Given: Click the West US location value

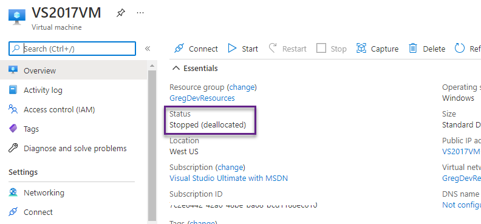Looking at the screenshot, I should click(x=184, y=151).
